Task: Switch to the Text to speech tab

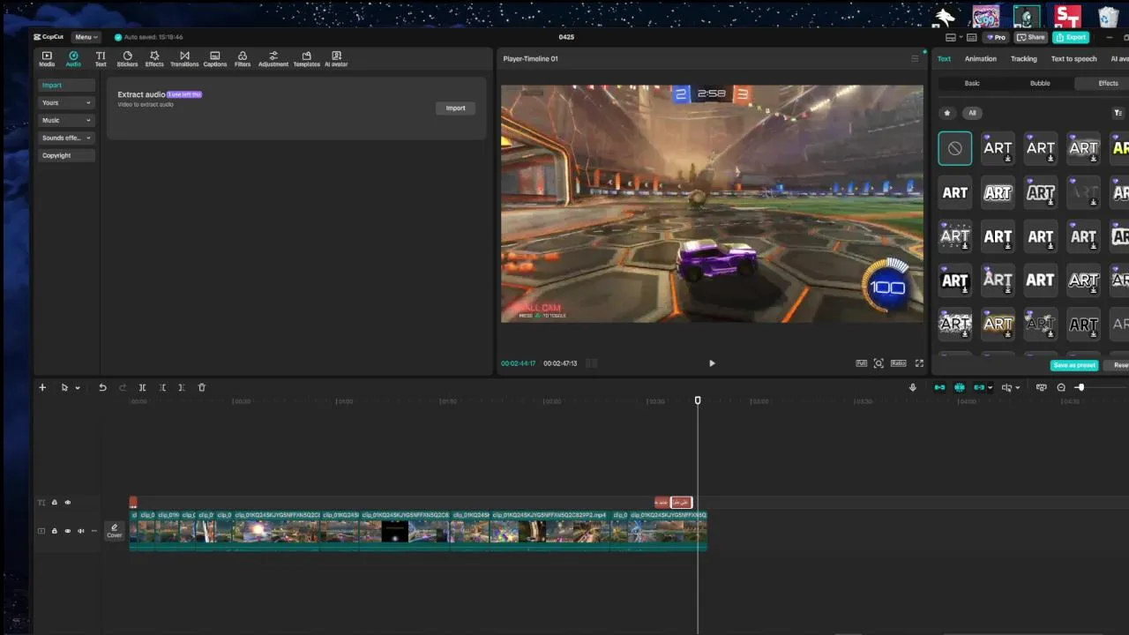Action: [x=1073, y=59]
